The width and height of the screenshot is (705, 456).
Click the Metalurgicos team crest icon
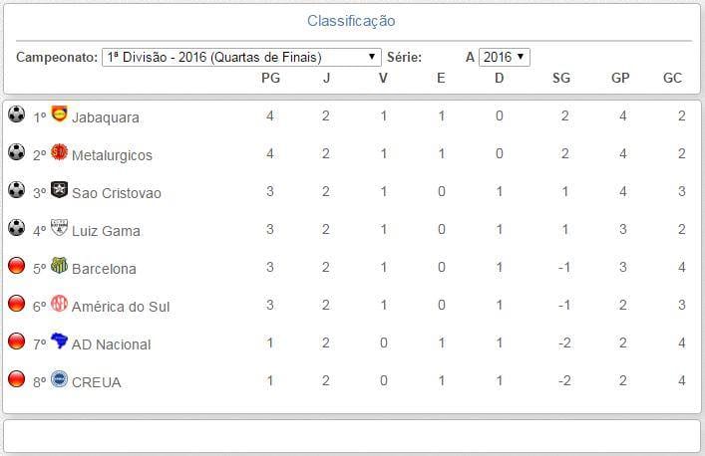click(59, 152)
